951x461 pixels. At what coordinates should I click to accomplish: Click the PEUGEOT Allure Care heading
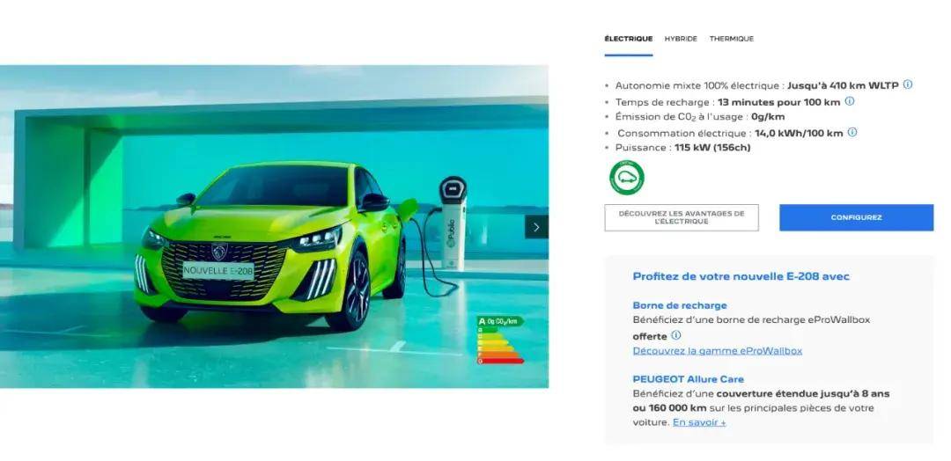pos(688,379)
